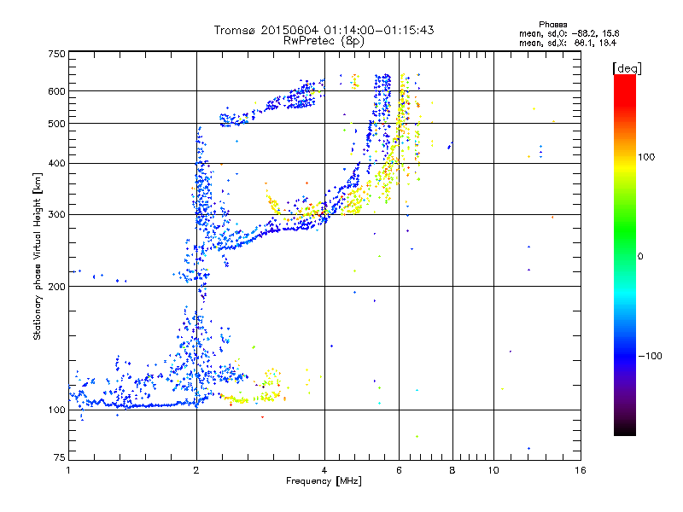Click the 'Stationary phase Virtual Height [km]' axis label

(x=38, y=256)
